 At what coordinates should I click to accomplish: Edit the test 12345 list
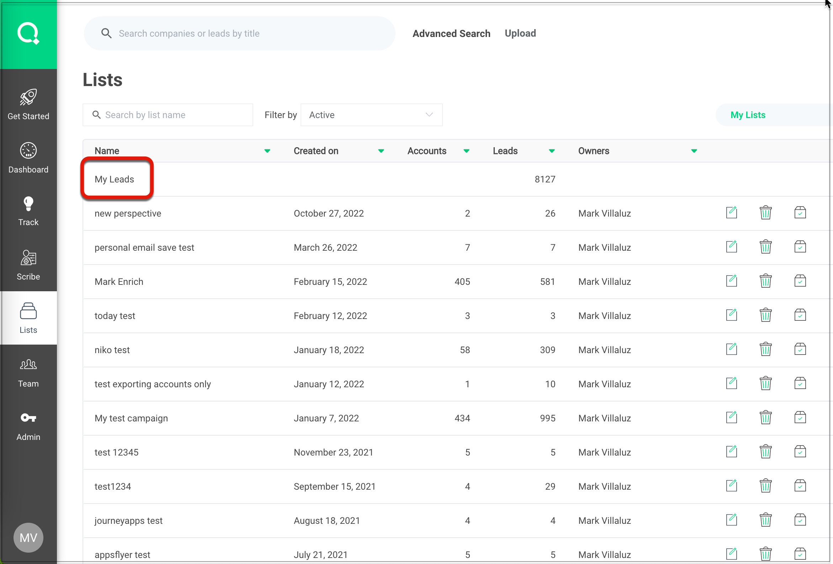[x=731, y=452]
